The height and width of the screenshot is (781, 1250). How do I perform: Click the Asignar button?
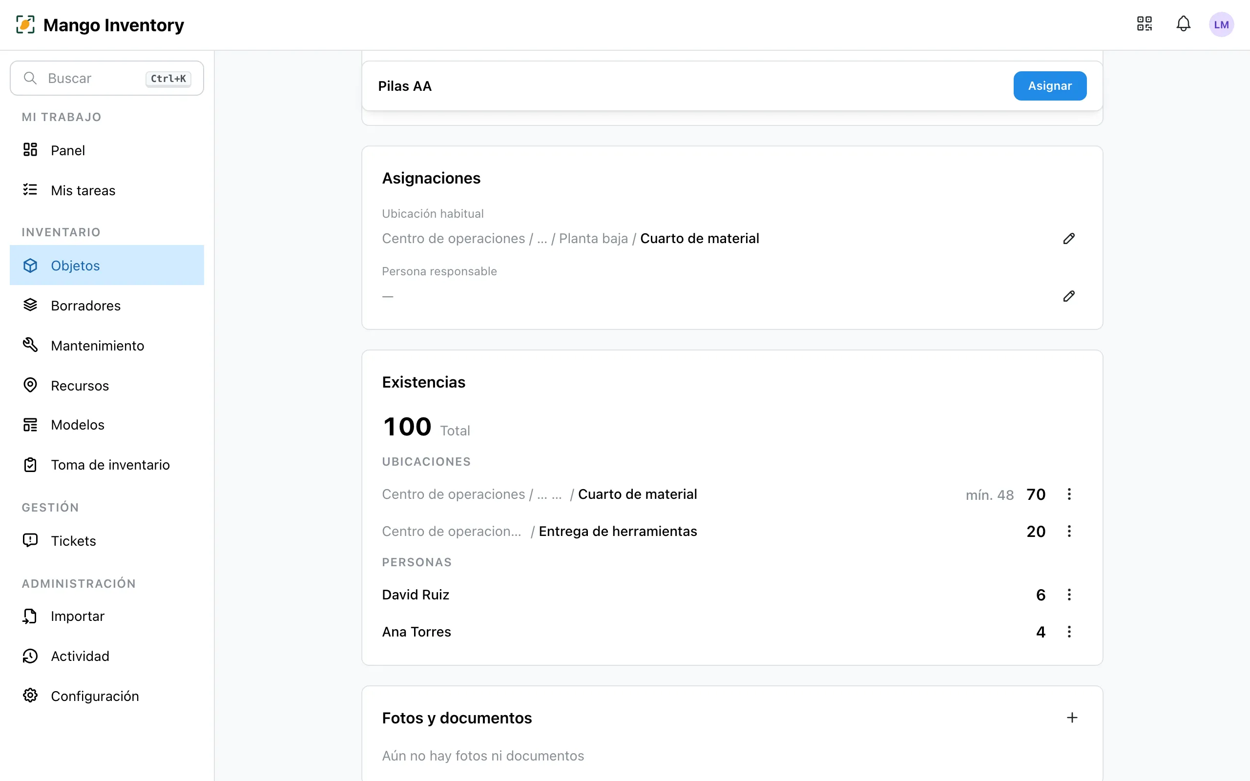1050,86
